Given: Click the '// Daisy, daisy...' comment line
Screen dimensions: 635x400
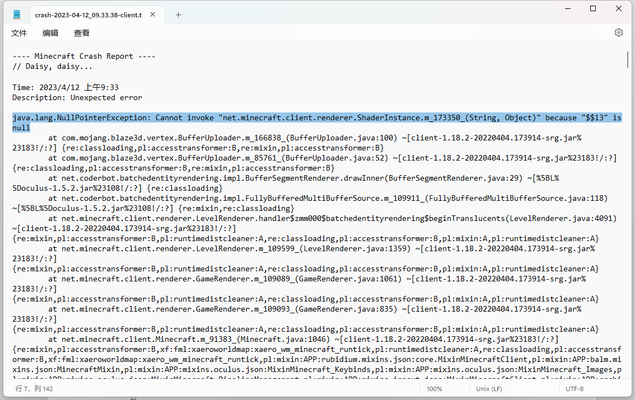Looking at the screenshot, I should tap(53, 67).
